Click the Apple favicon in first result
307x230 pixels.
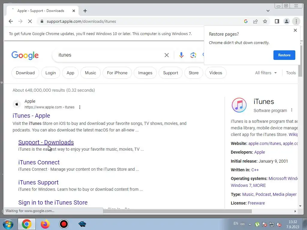tap(17, 104)
